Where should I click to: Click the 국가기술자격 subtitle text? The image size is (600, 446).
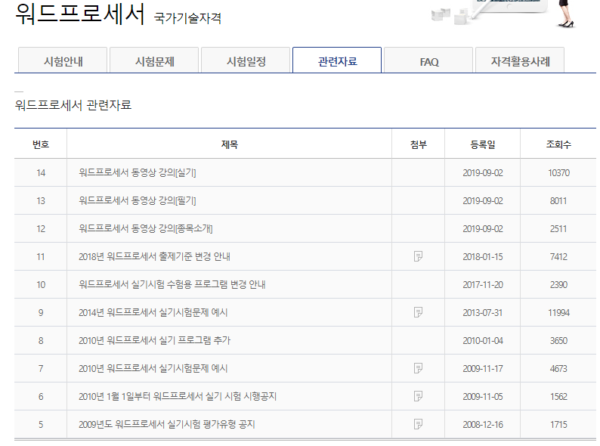click(x=187, y=17)
